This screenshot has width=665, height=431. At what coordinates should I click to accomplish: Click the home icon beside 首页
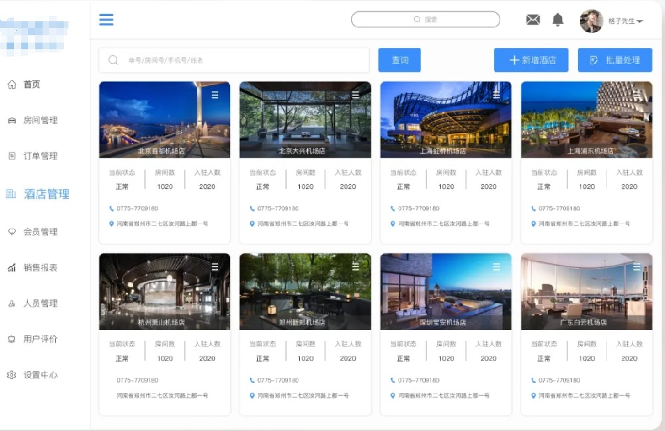[x=12, y=84]
